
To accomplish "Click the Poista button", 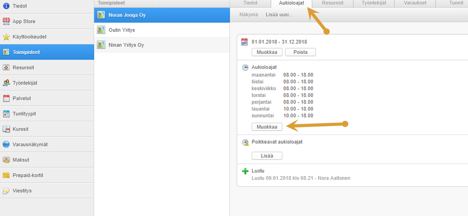I will click(x=300, y=52).
